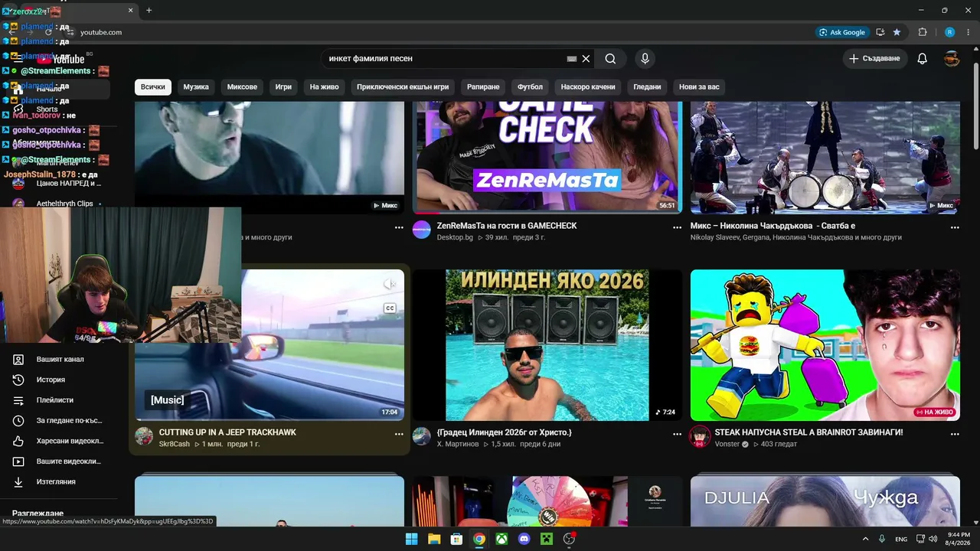Open the Николина Чакърдъкова mix thumbnail

[x=825, y=158]
